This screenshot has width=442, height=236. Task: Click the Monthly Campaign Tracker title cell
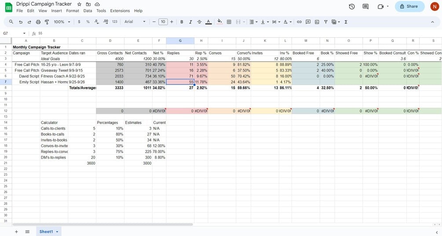point(37,47)
